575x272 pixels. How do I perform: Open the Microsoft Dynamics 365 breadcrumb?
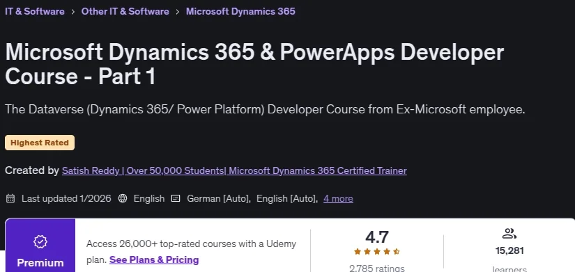click(240, 11)
